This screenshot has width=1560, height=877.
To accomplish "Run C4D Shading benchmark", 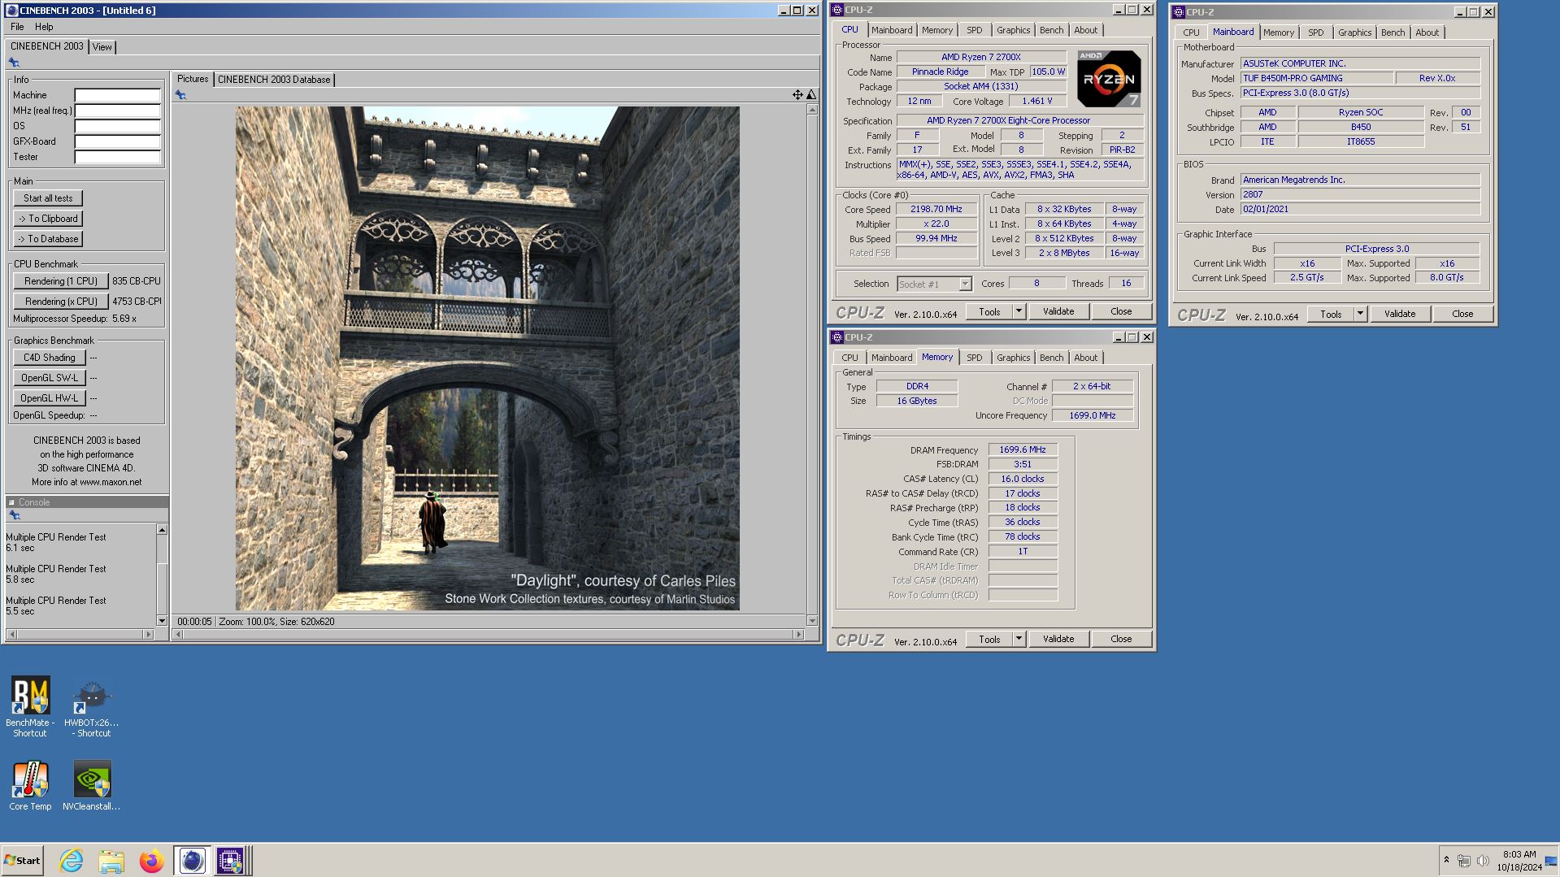I will 49,358.
